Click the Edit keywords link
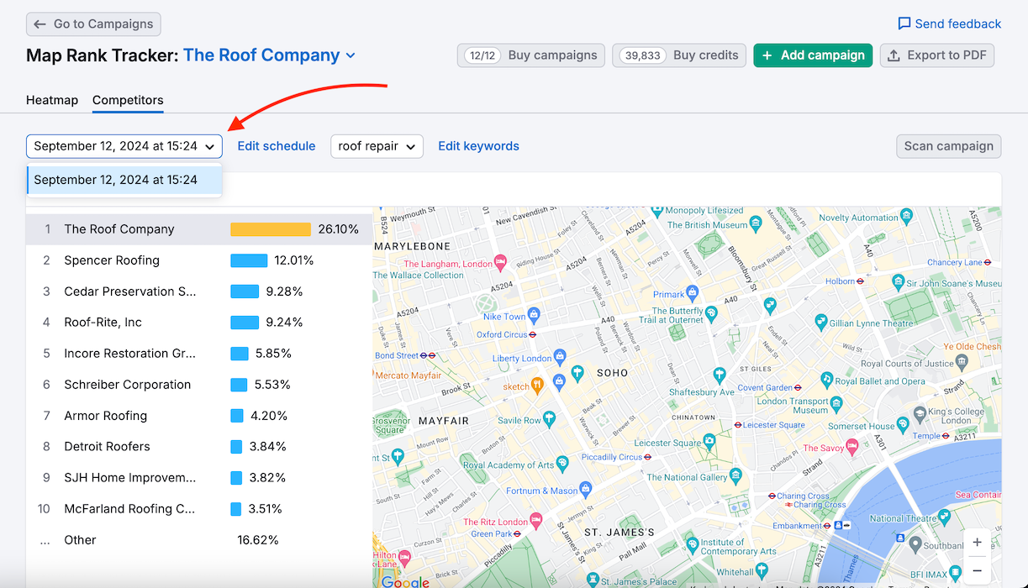 478,146
